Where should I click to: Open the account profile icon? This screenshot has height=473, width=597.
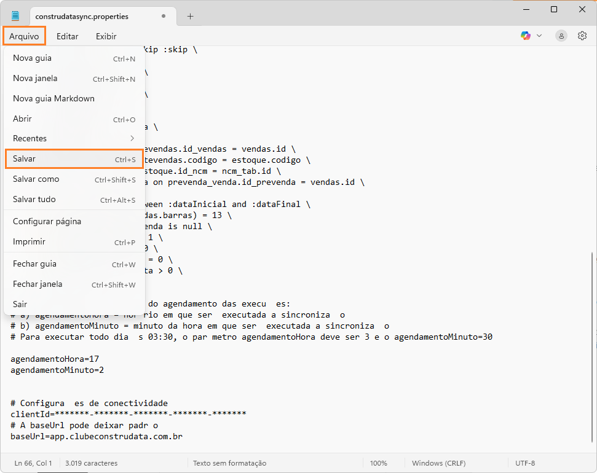tap(561, 36)
